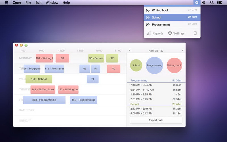Click the volume speaker icon
This screenshot has width=227, height=142.
coord(203,3)
